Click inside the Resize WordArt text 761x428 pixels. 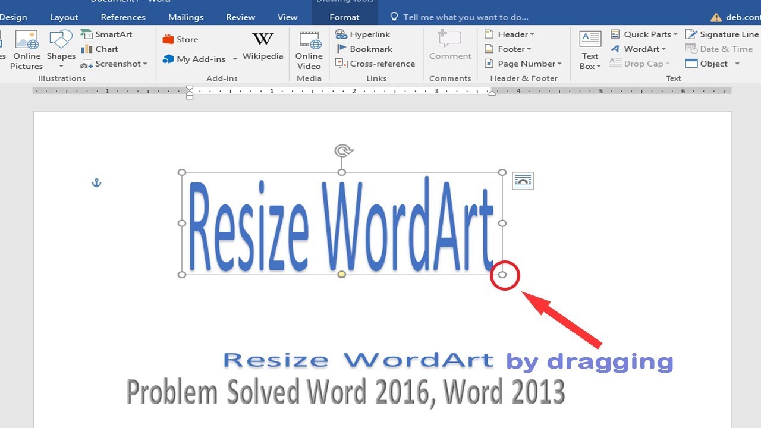click(x=341, y=225)
